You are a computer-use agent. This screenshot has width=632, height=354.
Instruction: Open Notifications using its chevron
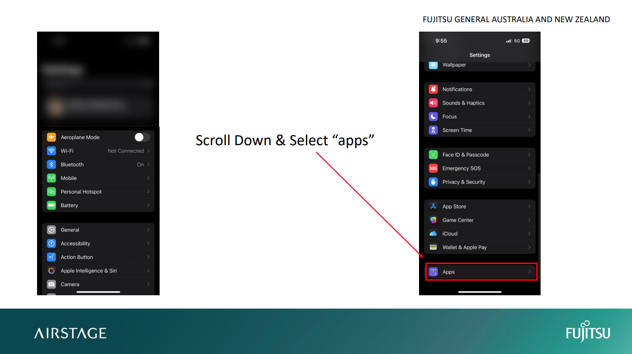tap(529, 89)
